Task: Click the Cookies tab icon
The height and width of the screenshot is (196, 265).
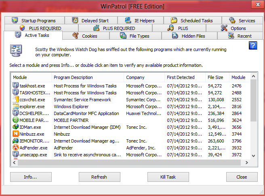Action: tap(76, 36)
